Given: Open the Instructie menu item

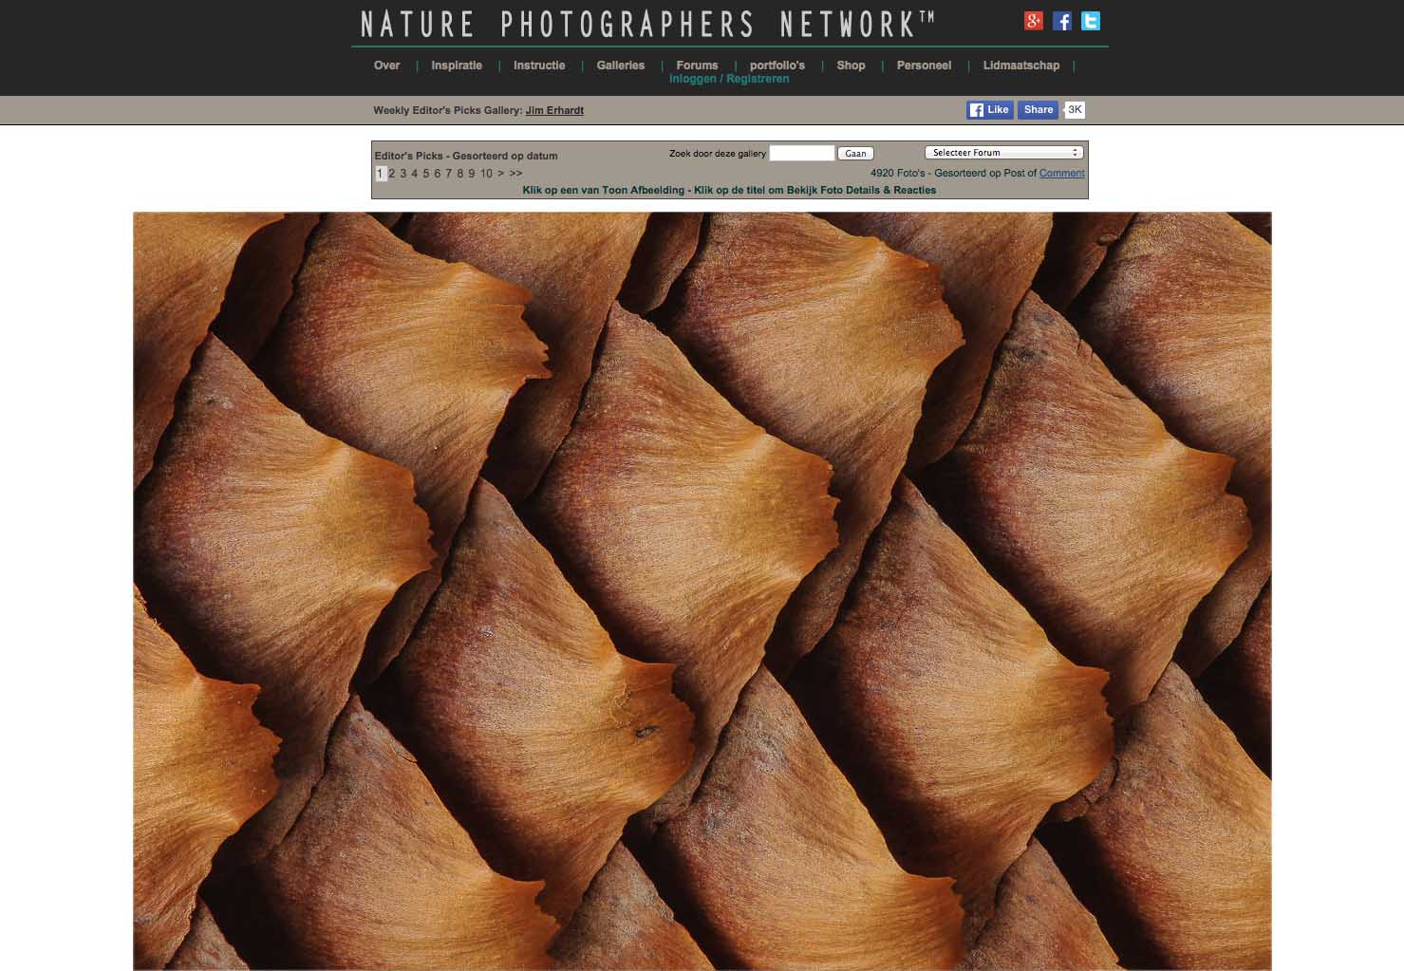Looking at the screenshot, I should tap(539, 65).
